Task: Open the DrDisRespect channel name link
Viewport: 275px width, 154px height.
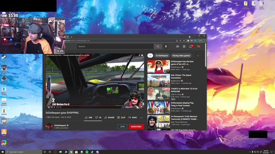Action: tap(60, 125)
